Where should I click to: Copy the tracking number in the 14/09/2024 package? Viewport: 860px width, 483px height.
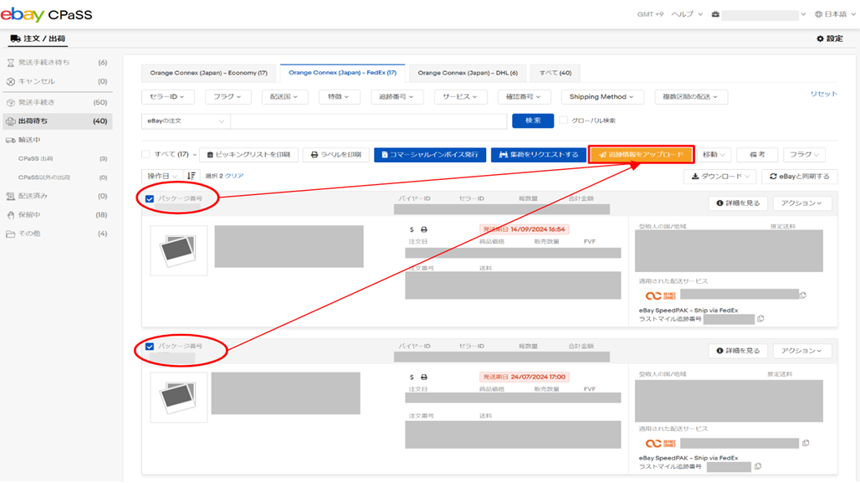[803, 295]
